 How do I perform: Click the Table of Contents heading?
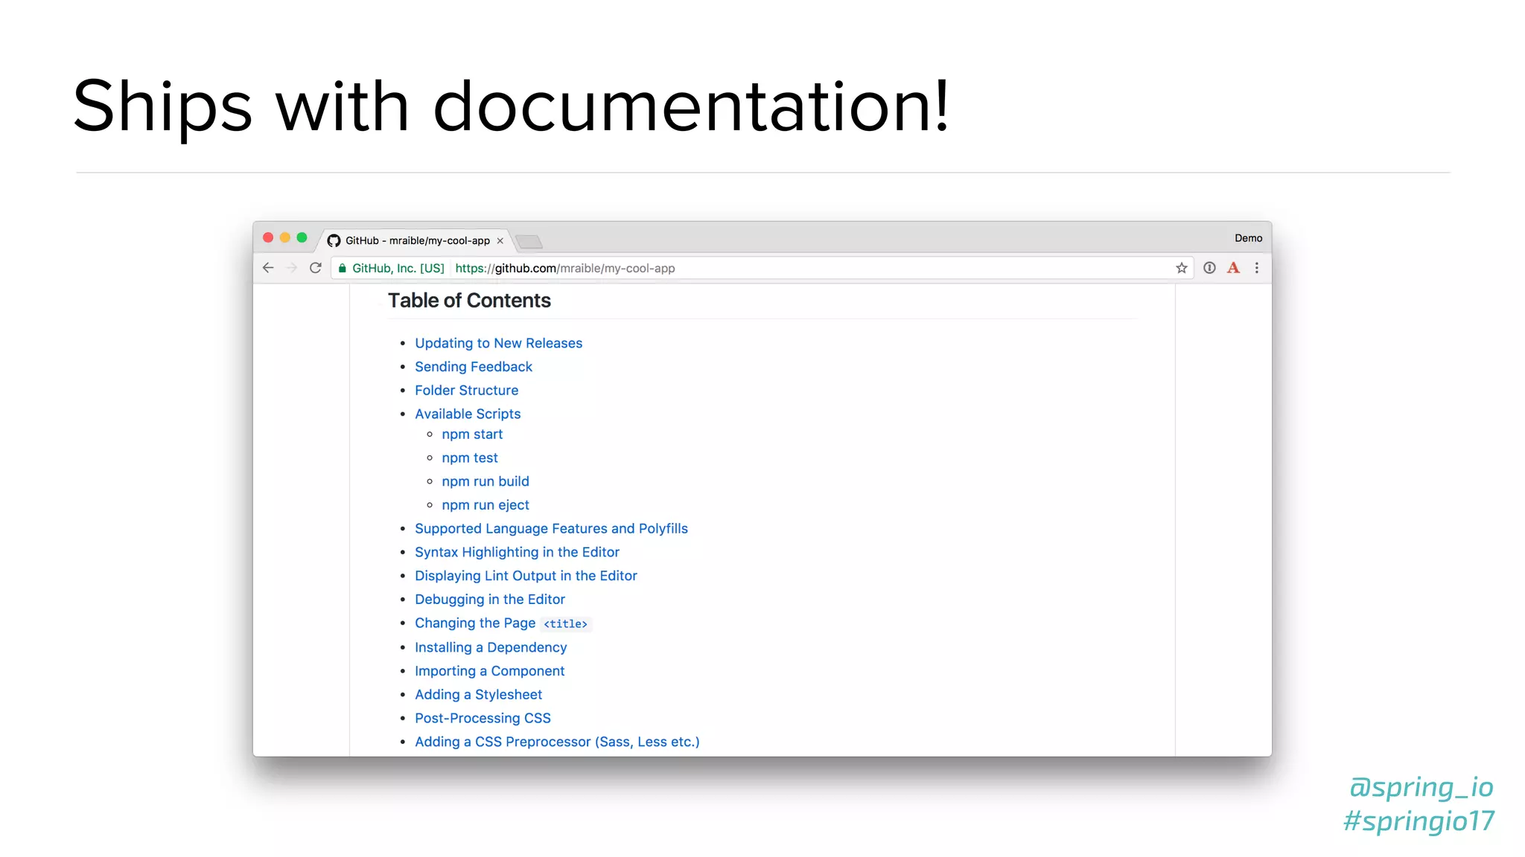coord(469,301)
